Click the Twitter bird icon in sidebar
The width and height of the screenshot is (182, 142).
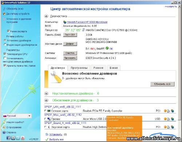[18, 138]
